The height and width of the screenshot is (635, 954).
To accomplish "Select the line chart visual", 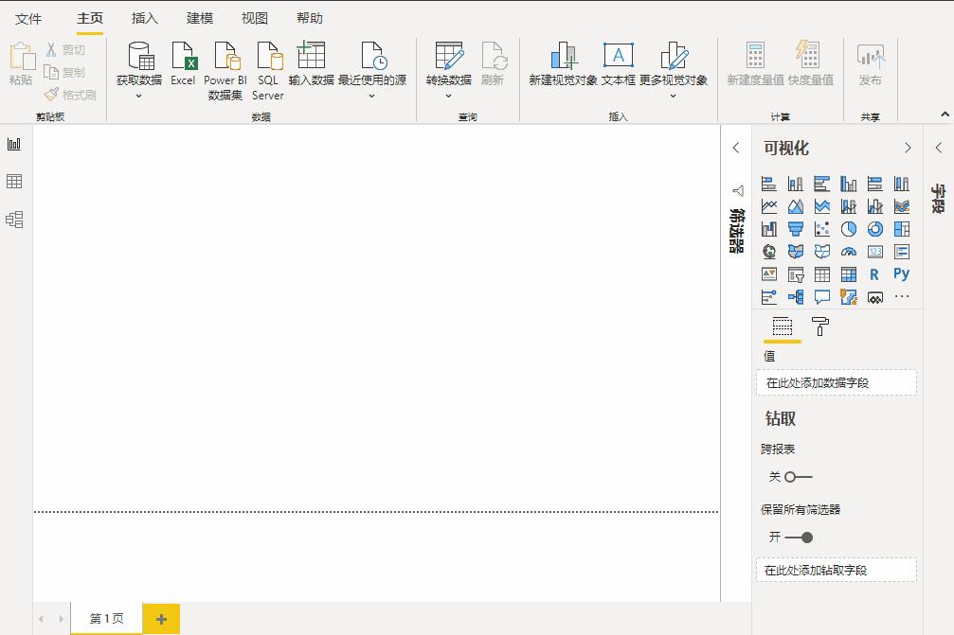I will click(x=769, y=205).
